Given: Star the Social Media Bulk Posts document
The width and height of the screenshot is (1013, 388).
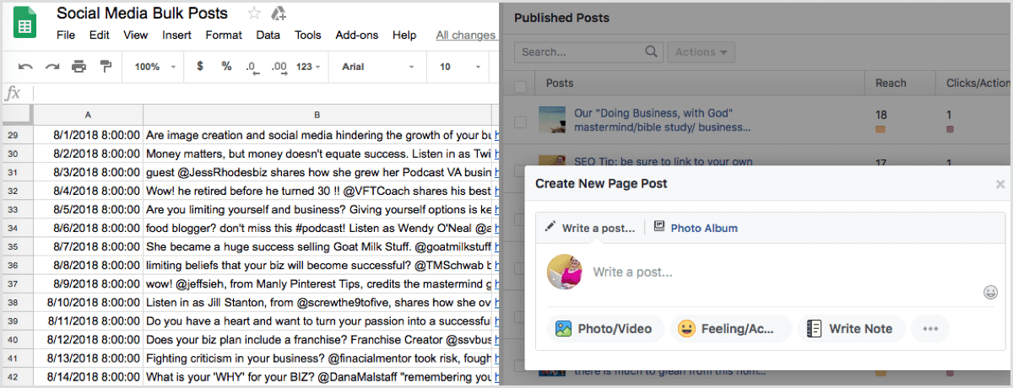Looking at the screenshot, I should coord(254,13).
